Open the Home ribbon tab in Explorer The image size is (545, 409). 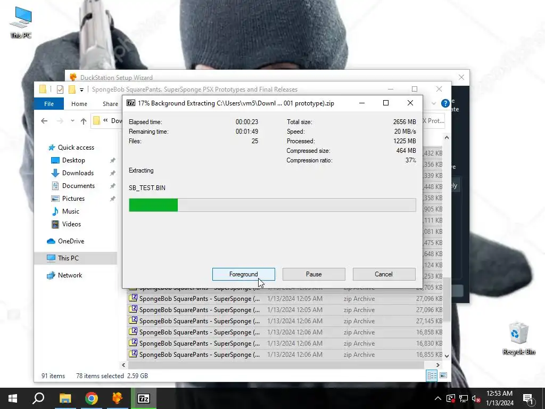[79, 104]
